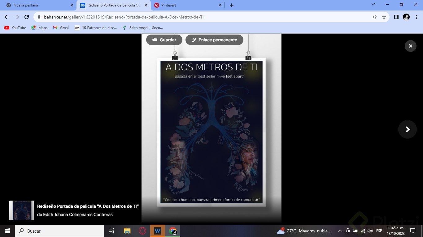Open the Chrome three-dot menu

[416, 17]
